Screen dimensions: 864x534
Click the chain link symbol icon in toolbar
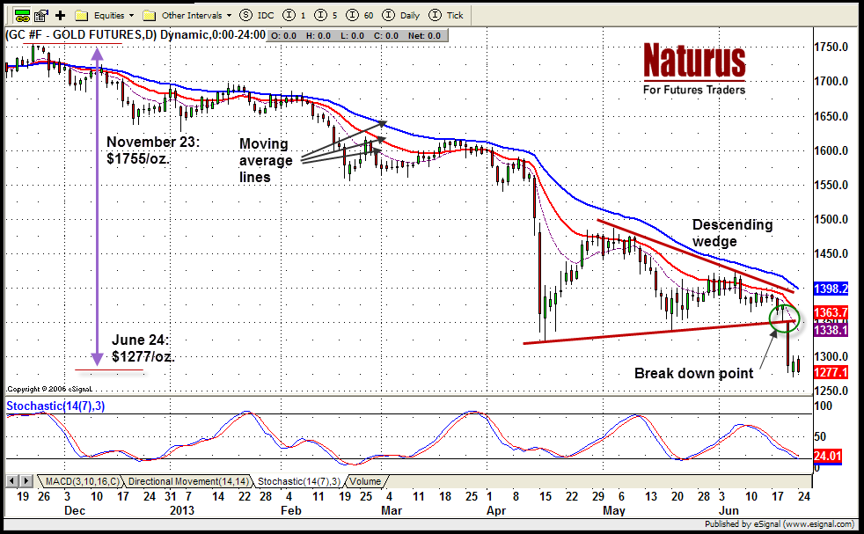pyautogui.click(x=23, y=15)
